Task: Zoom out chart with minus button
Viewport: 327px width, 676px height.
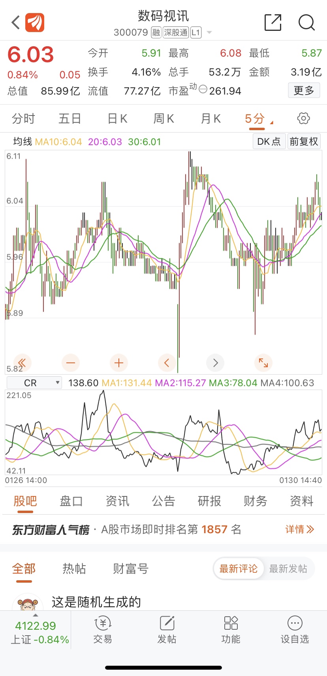Action: click(x=71, y=363)
